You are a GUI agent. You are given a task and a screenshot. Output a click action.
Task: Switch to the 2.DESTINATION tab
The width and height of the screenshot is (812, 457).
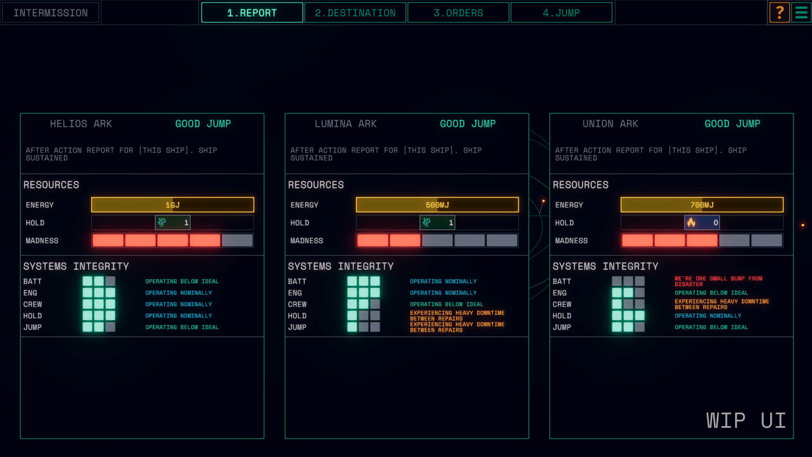point(355,12)
